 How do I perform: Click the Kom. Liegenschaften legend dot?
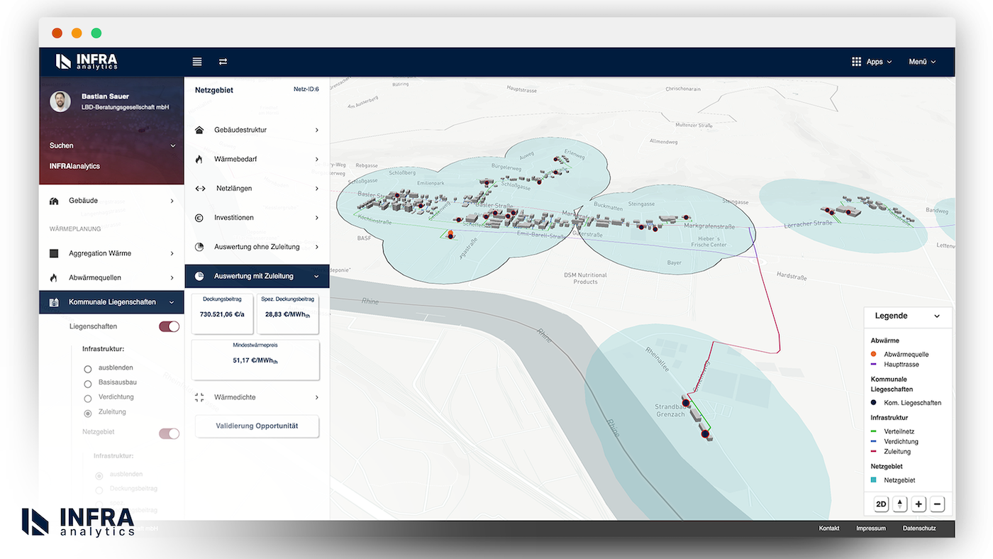tap(874, 403)
